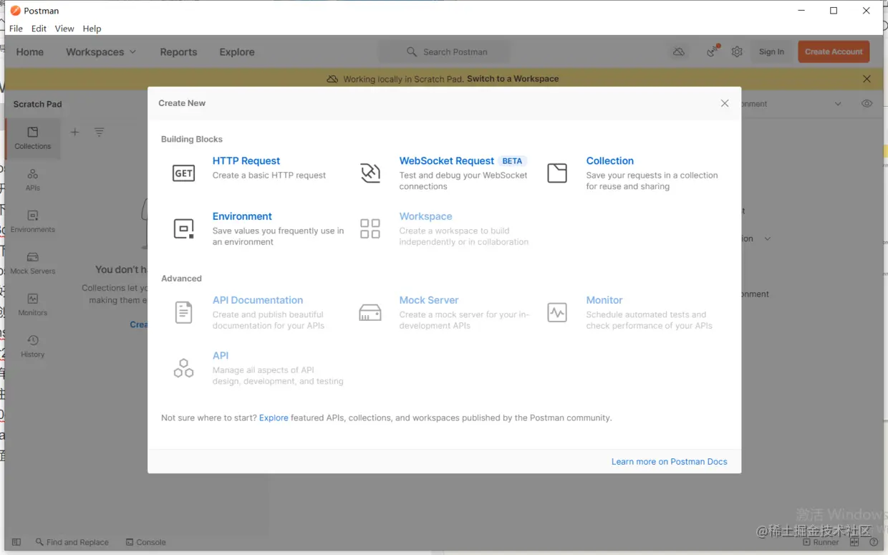The width and height of the screenshot is (888, 555).
Task: Click the API hexagons icon
Action: click(183, 368)
